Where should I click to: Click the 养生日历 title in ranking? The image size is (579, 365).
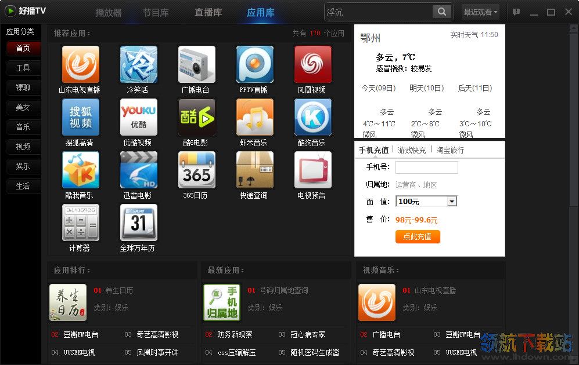pos(119,291)
